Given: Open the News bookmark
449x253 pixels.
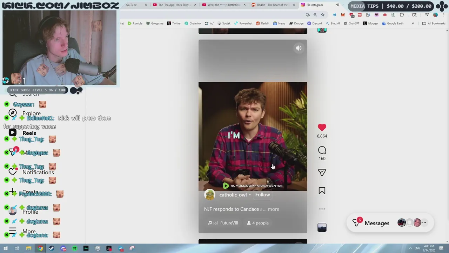Looking at the screenshot, I should coord(279,24).
